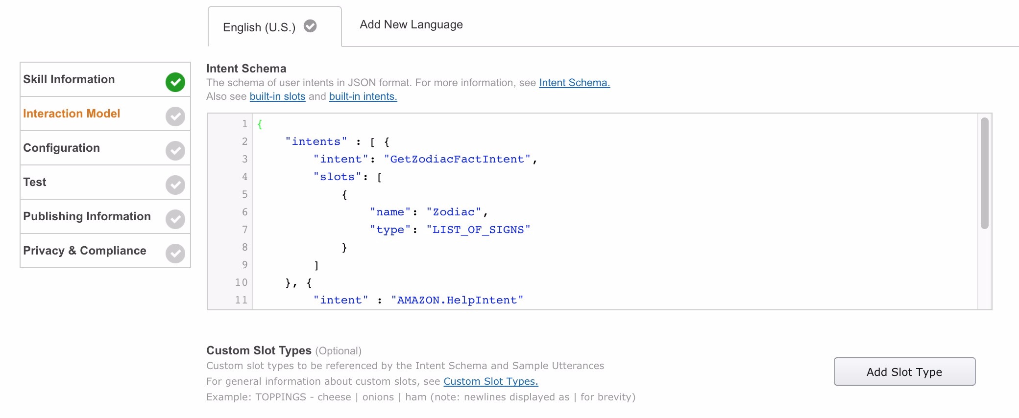Click the "slots" key on line 4
This screenshot has width=1019, height=418.
pos(337,177)
